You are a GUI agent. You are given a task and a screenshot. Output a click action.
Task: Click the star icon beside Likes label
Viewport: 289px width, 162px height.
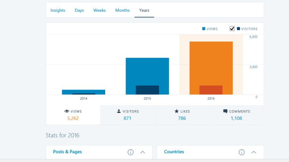coord(176,111)
